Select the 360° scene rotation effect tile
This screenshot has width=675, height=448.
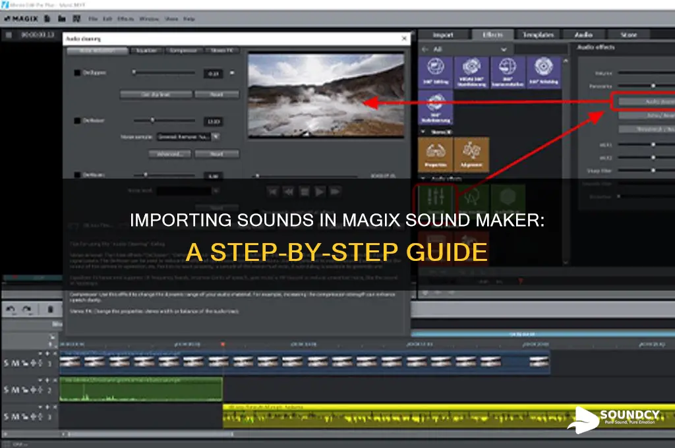(508, 72)
